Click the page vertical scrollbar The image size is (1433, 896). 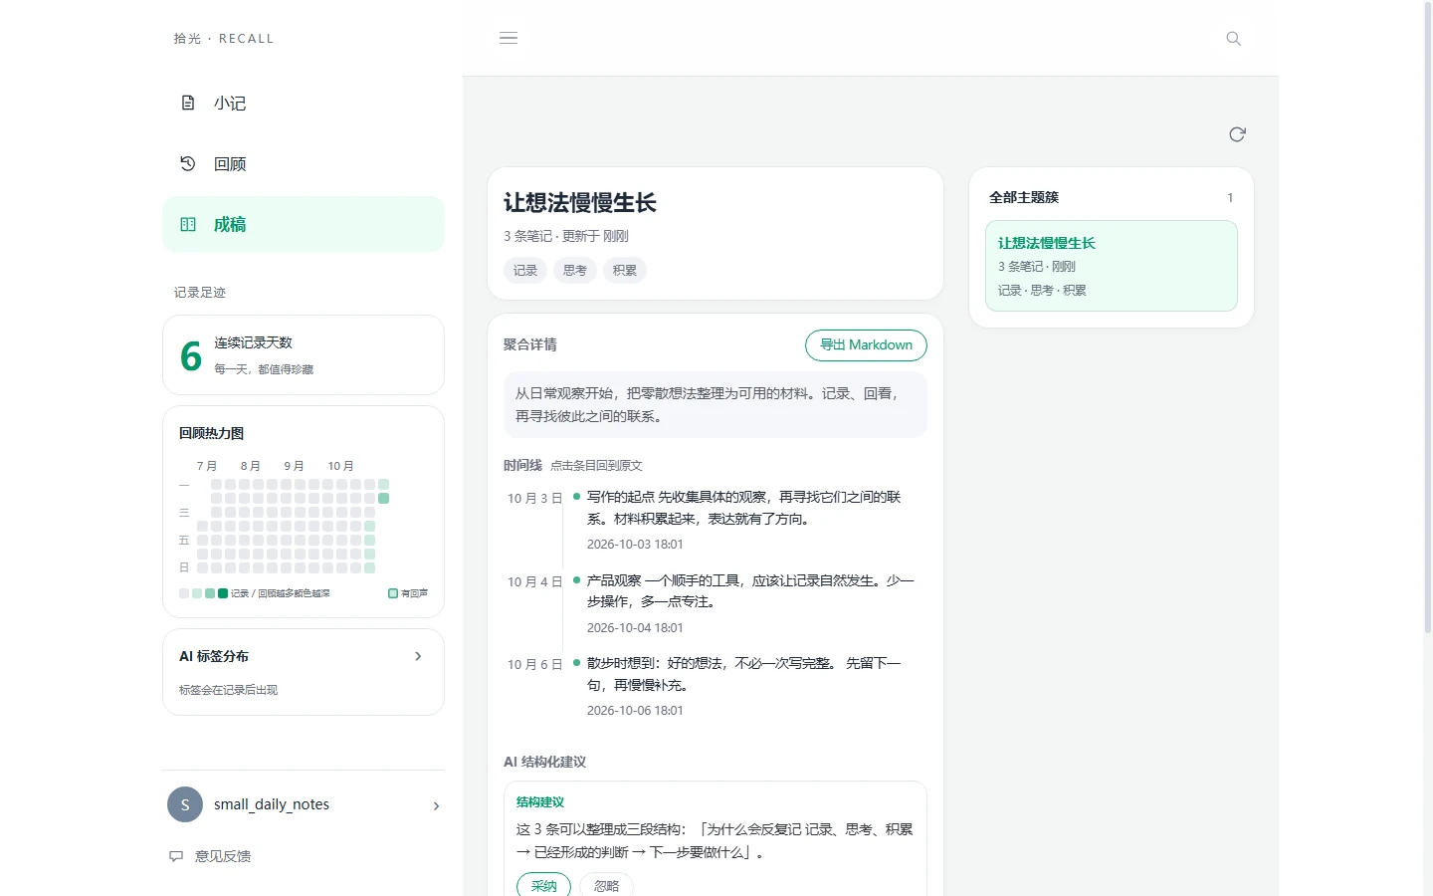click(x=1428, y=319)
